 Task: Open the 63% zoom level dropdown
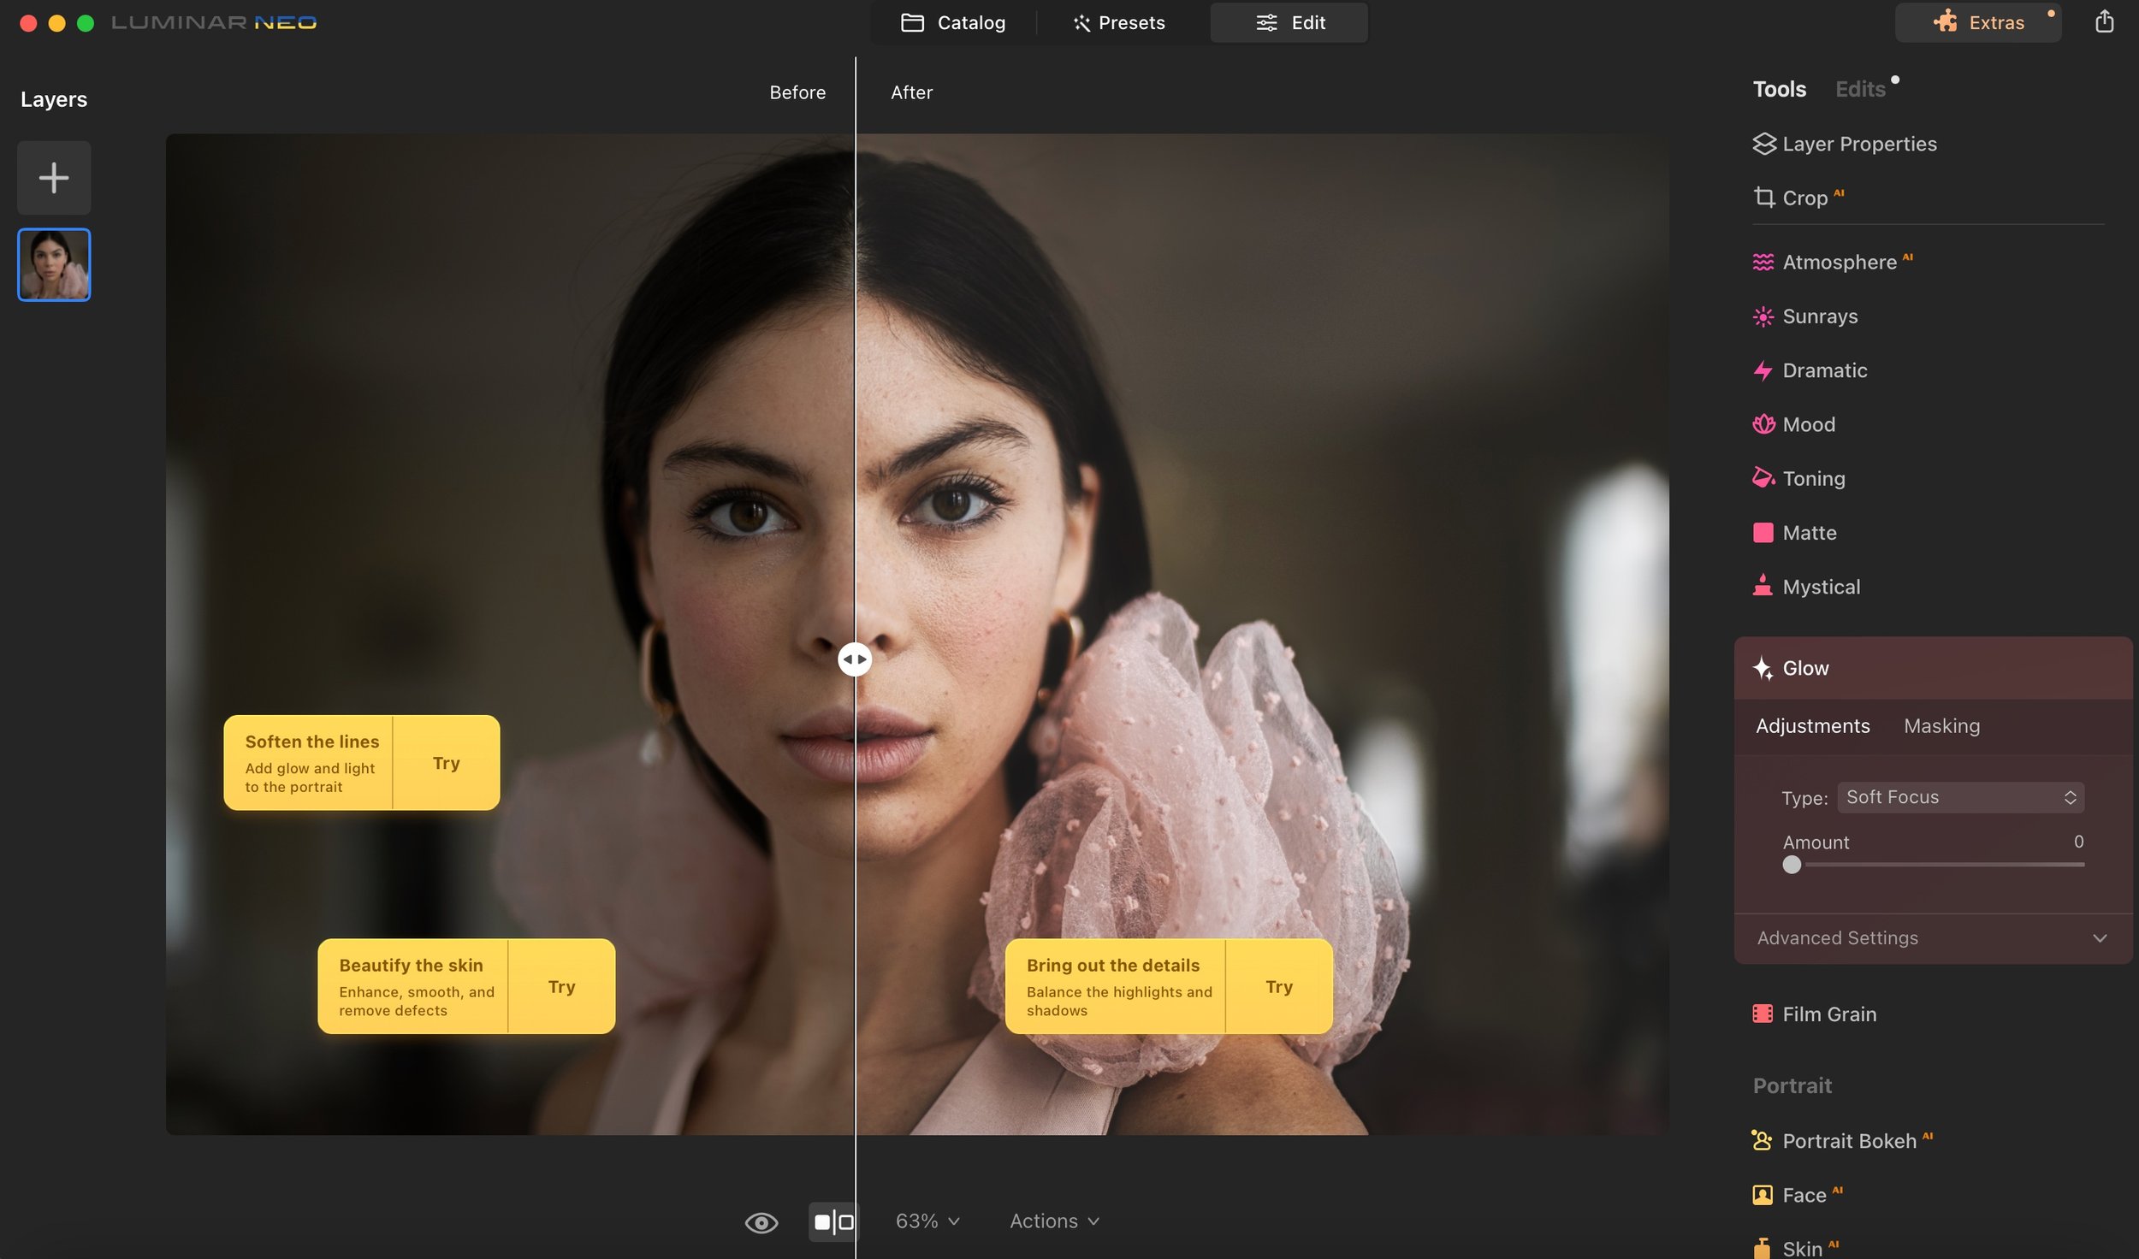[927, 1221]
